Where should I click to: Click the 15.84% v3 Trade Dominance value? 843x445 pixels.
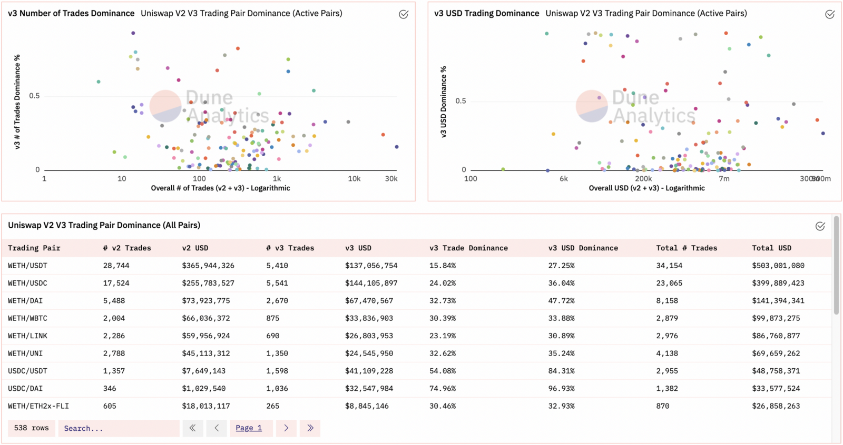click(443, 266)
